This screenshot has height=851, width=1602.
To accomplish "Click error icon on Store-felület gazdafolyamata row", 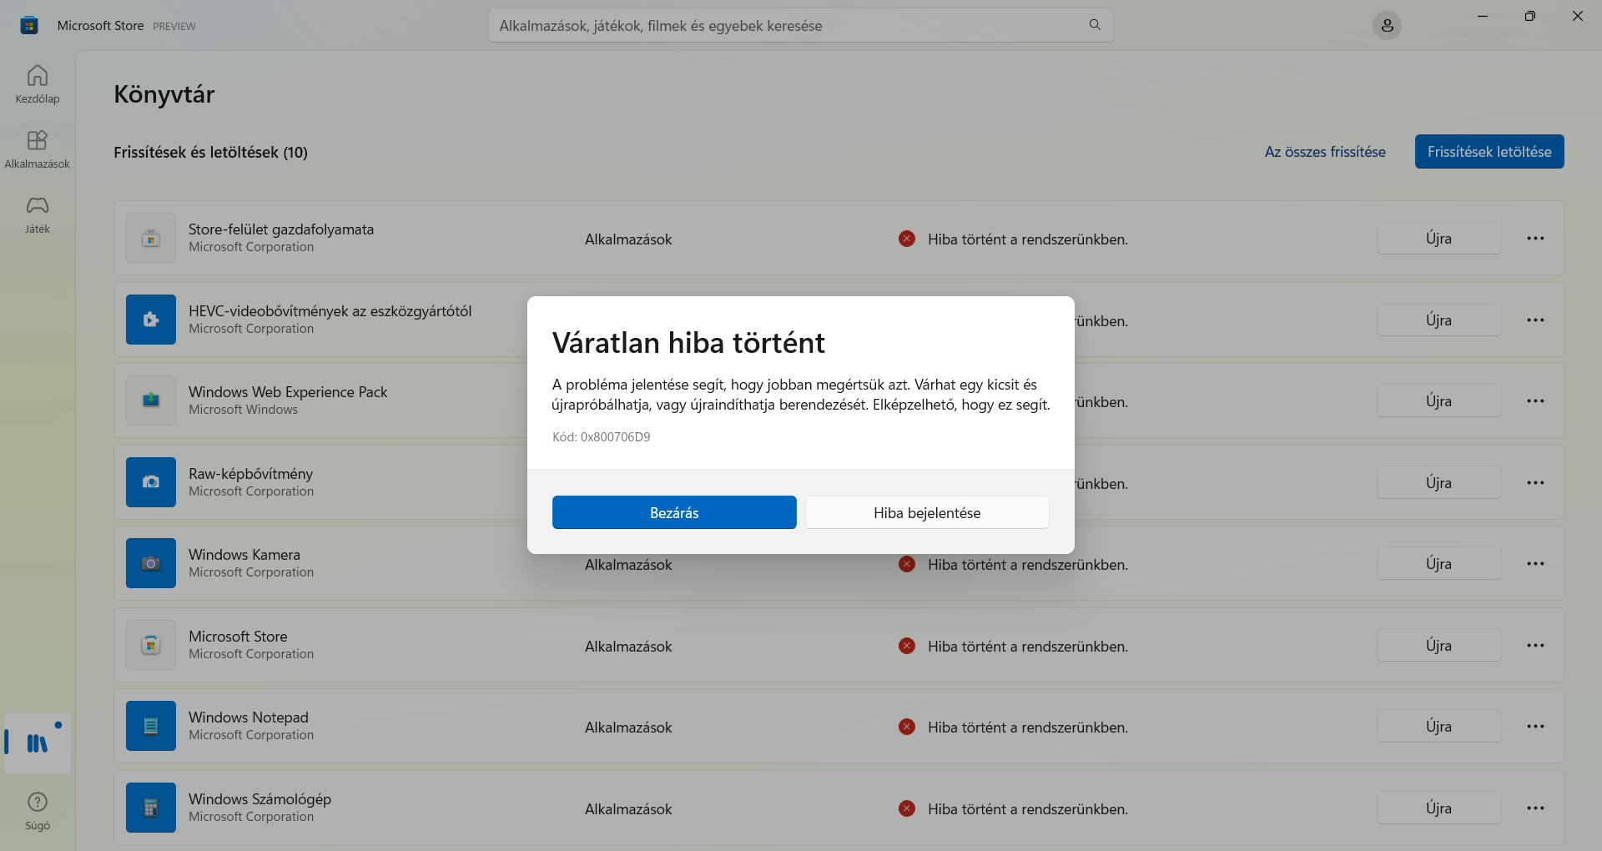I will coord(907,239).
